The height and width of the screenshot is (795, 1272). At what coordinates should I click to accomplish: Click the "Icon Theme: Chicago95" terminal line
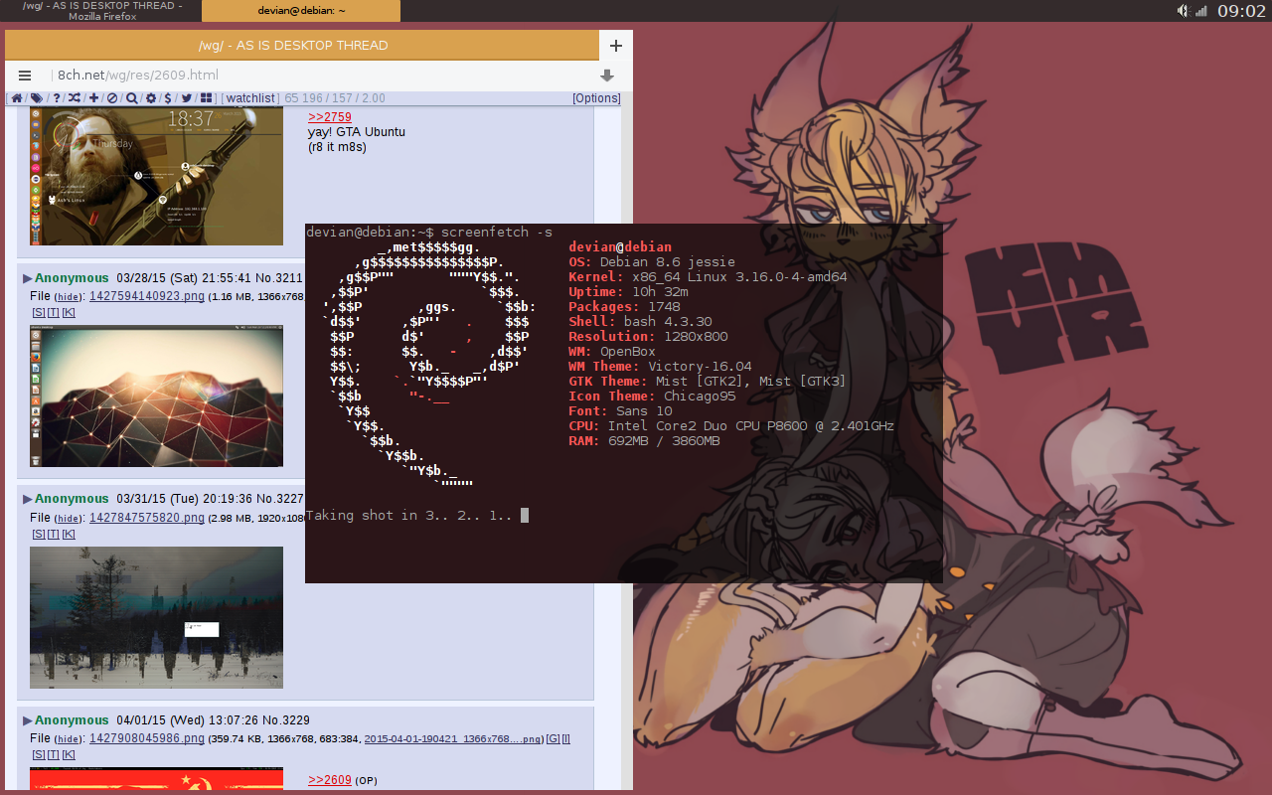coord(652,397)
